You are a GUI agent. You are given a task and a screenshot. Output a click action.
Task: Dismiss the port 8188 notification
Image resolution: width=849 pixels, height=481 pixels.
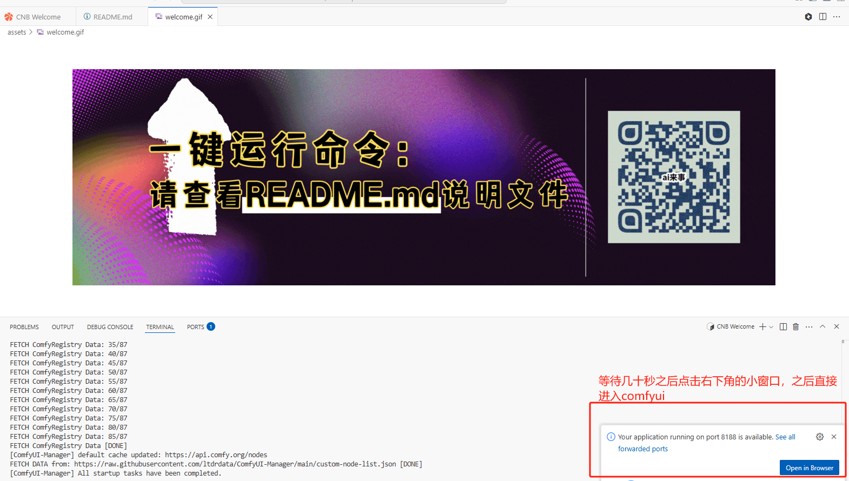point(834,437)
